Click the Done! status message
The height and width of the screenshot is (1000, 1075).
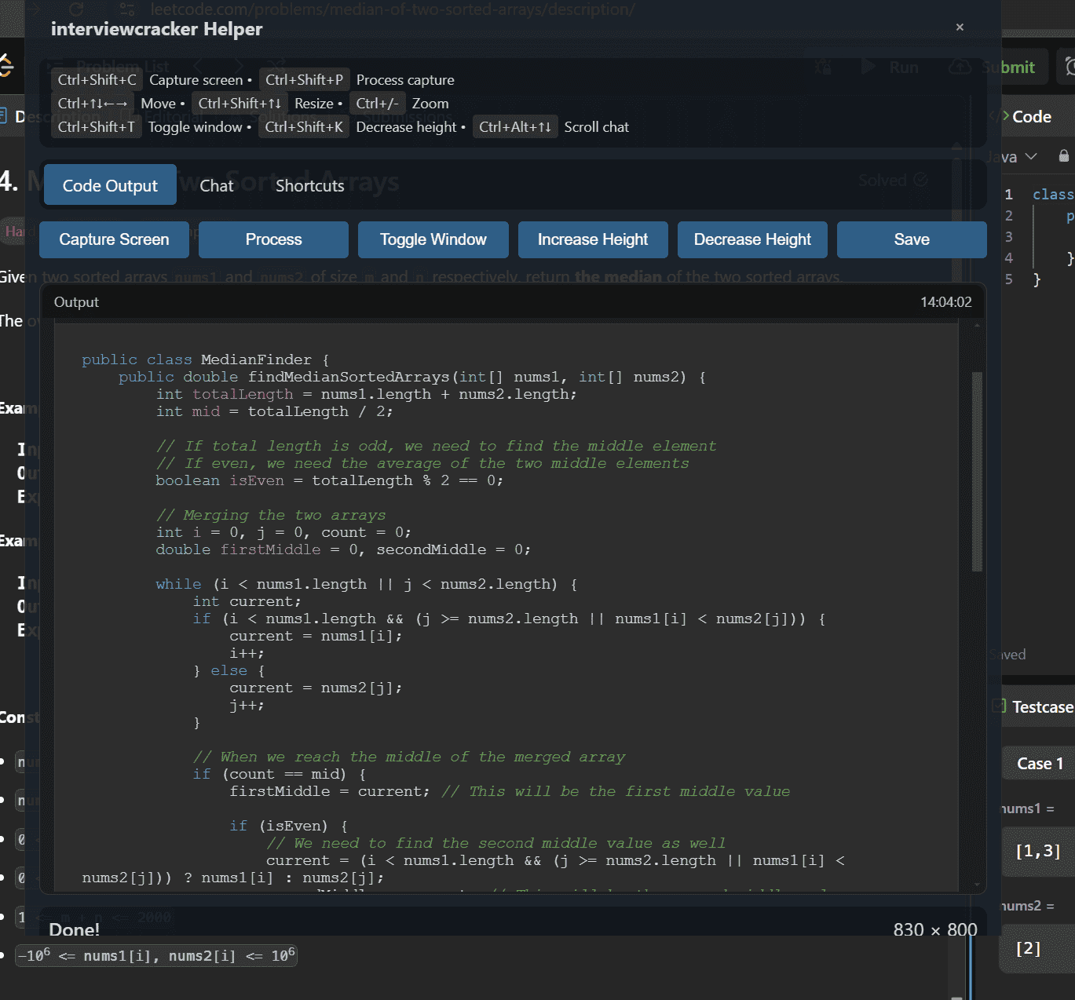(74, 929)
